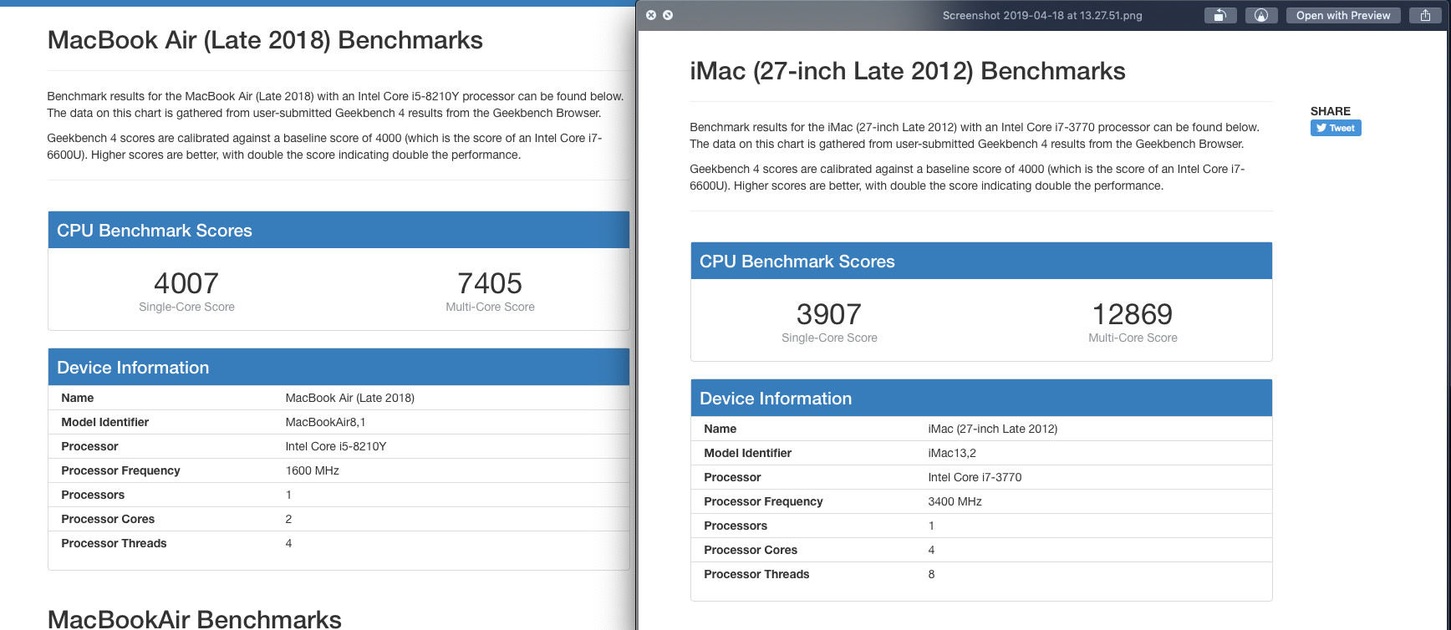The image size is (1451, 630).
Task: Select the 7405 multi-core score
Action: pos(490,283)
